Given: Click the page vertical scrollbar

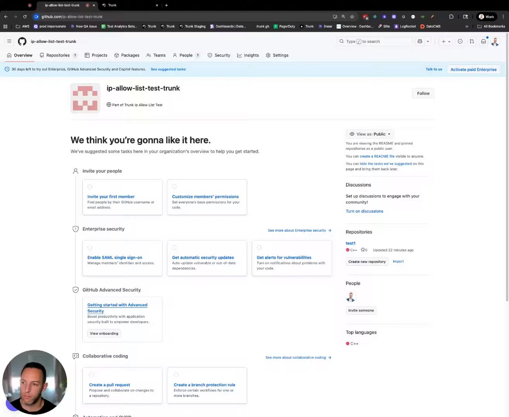Looking at the screenshot, I should (507, 167).
